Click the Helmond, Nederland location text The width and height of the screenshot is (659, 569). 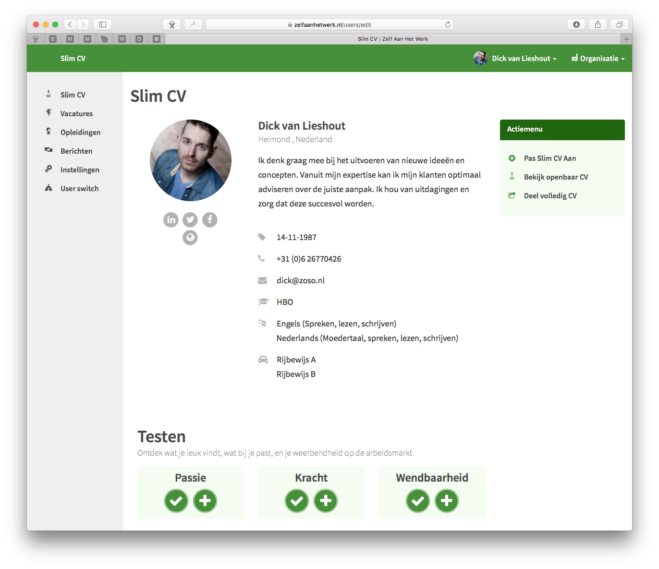pos(295,139)
